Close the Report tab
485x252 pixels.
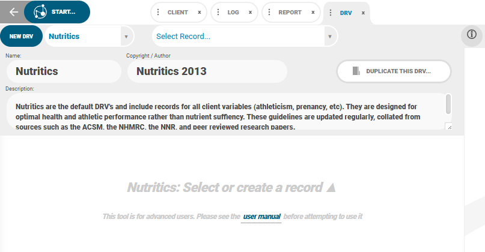(x=313, y=12)
